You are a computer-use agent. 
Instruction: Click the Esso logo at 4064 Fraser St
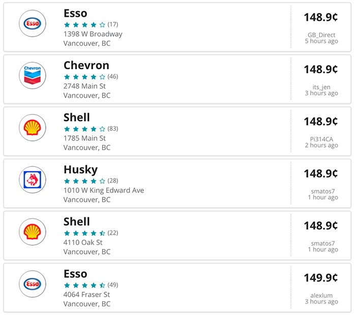[33, 284]
